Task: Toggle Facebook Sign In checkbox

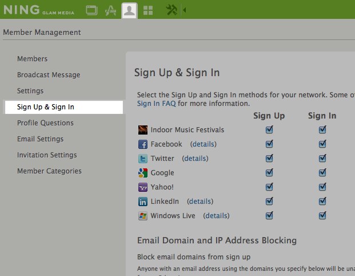Action: [x=322, y=144]
